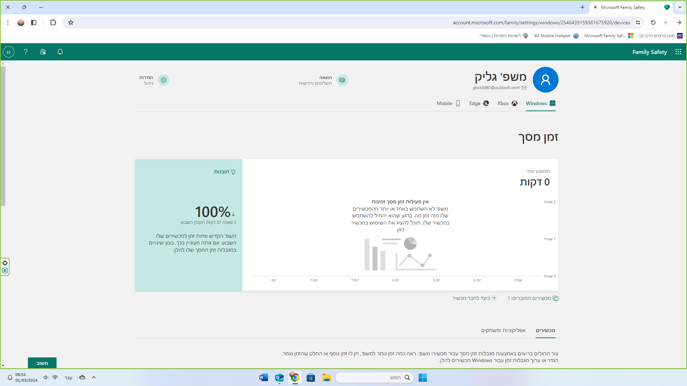Open the tab search dropdown chevron
Screen dimensions: 687x386
[679, 7]
